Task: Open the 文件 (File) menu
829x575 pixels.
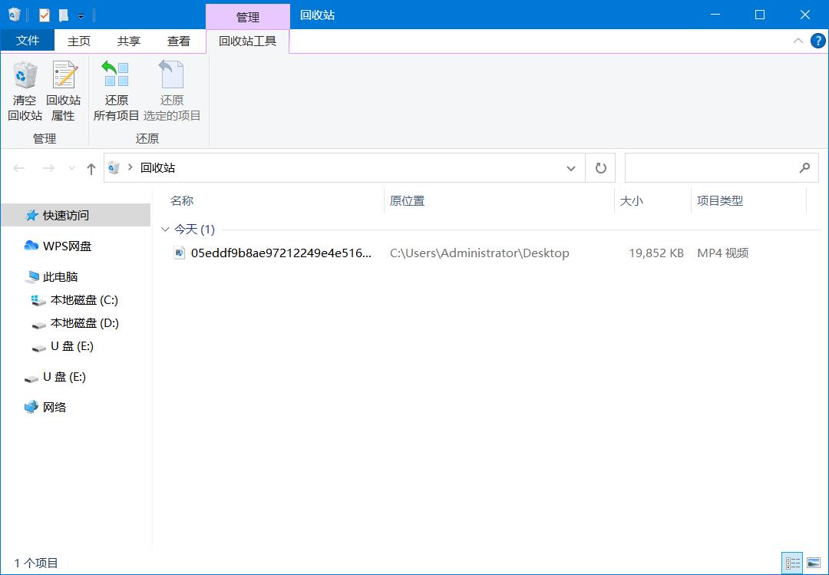Action: click(x=28, y=41)
